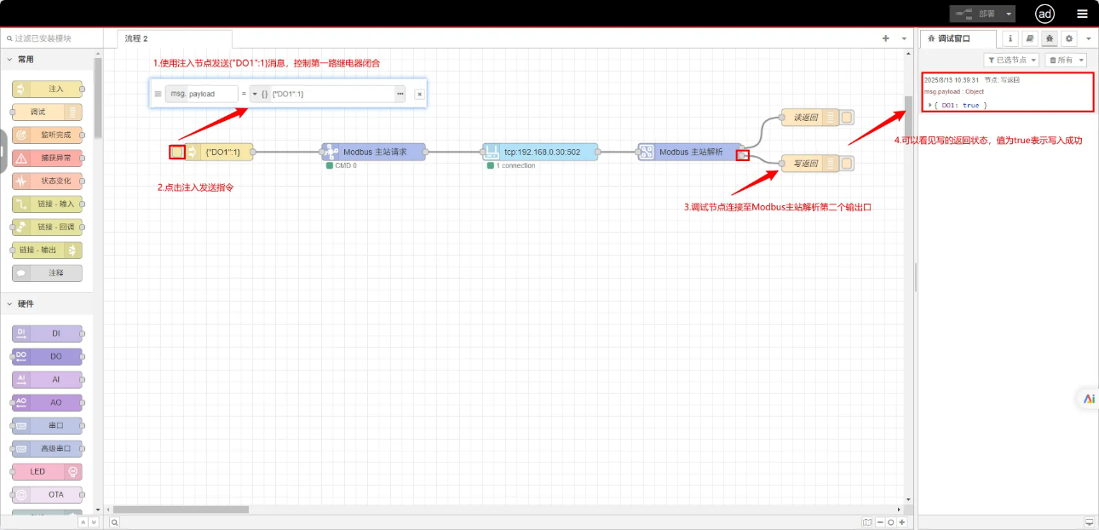This screenshot has height=530, width=1099.
Task: Click the palette filter search field
Action: point(51,39)
